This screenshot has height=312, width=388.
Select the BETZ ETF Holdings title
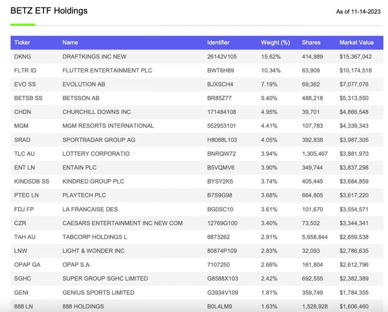click(x=49, y=11)
